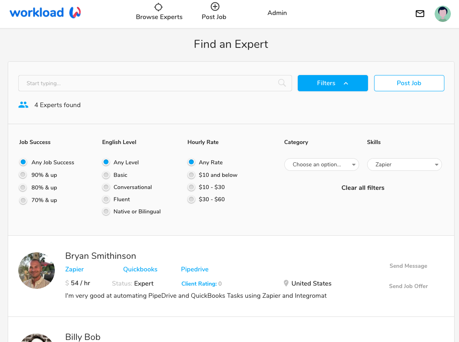Click the Pipedrive skill tag link
459x342 pixels.
click(195, 269)
